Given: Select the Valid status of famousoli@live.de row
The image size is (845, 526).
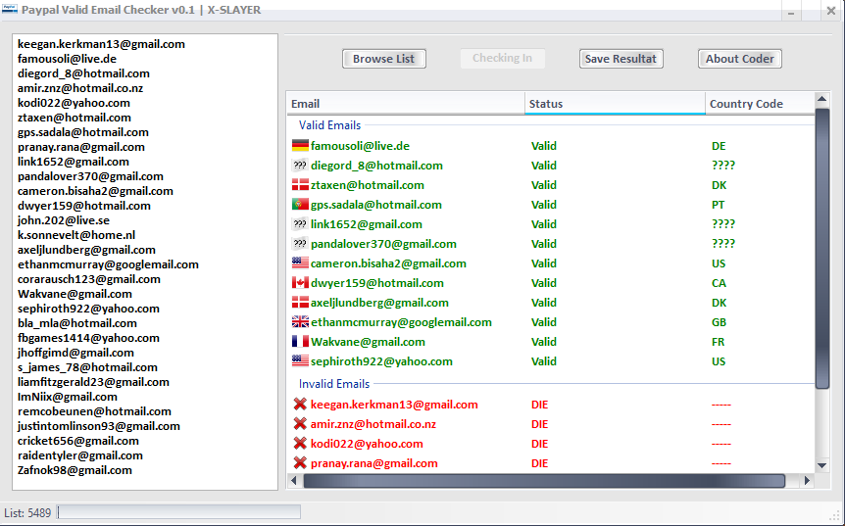Looking at the screenshot, I should click(544, 146).
